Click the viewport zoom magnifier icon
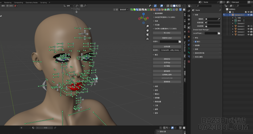 point(148,26)
